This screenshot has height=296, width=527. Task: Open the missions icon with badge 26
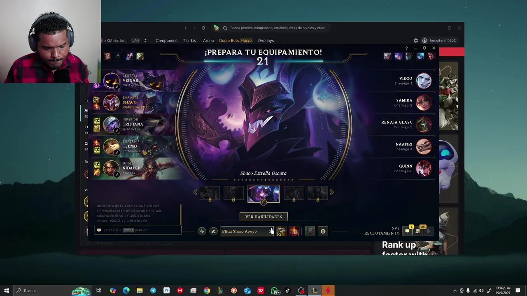tap(417, 231)
